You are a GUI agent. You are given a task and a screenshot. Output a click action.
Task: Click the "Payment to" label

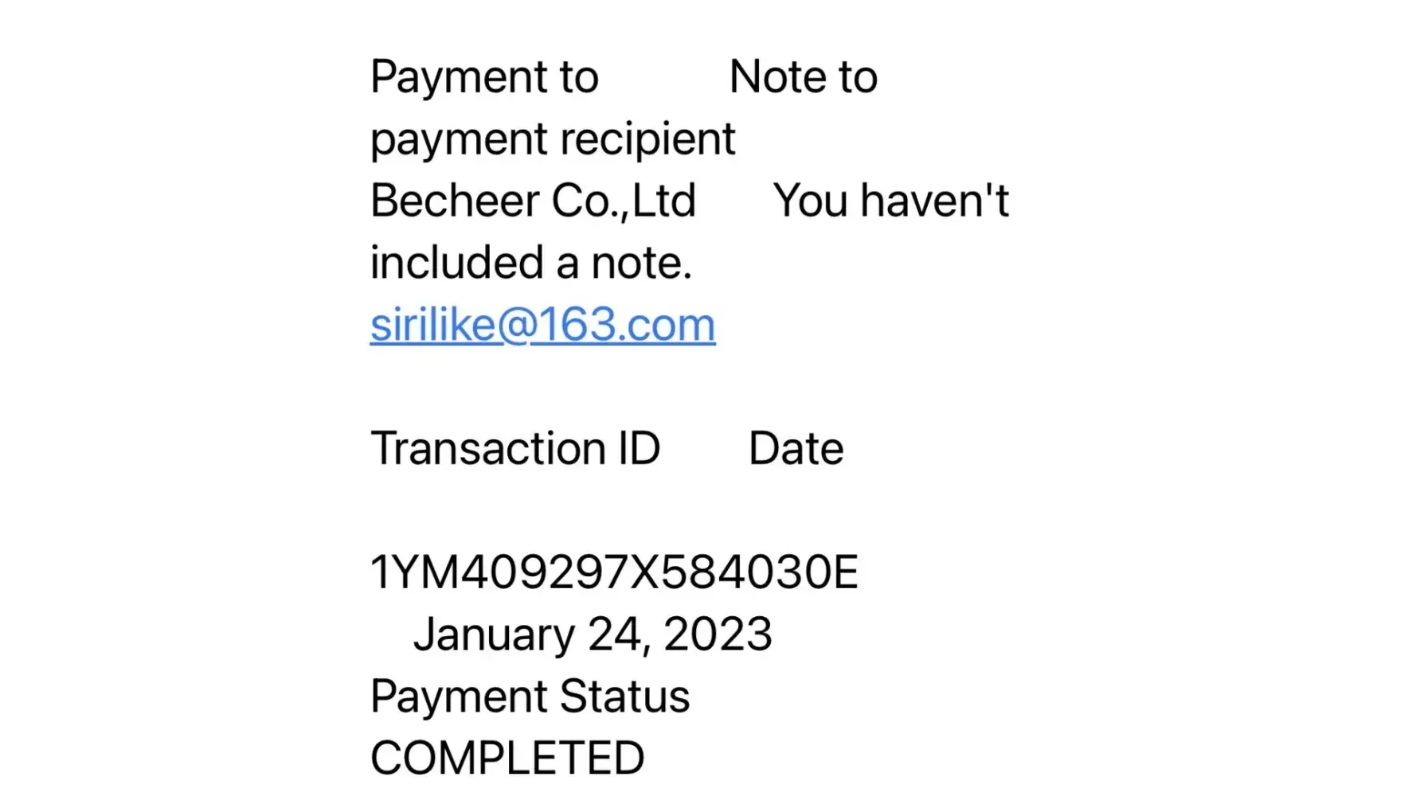[x=484, y=77]
